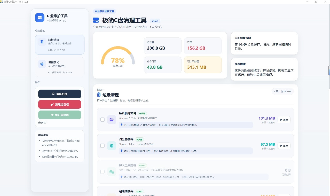Click the 101.3 MB size value

267,118
